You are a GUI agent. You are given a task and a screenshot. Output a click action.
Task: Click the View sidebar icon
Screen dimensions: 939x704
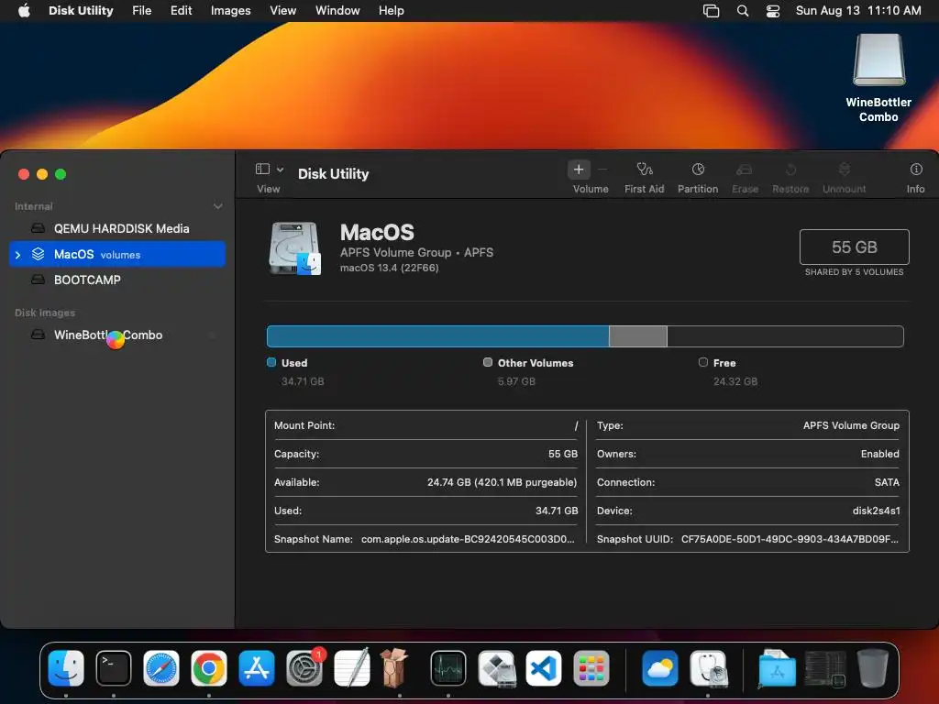[262, 170]
